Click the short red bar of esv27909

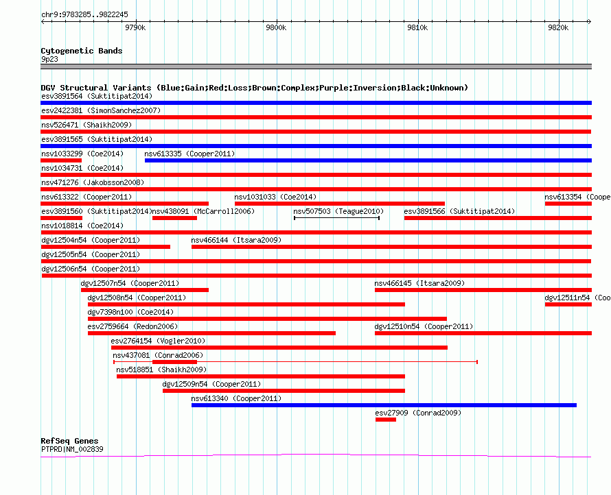coord(386,420)
